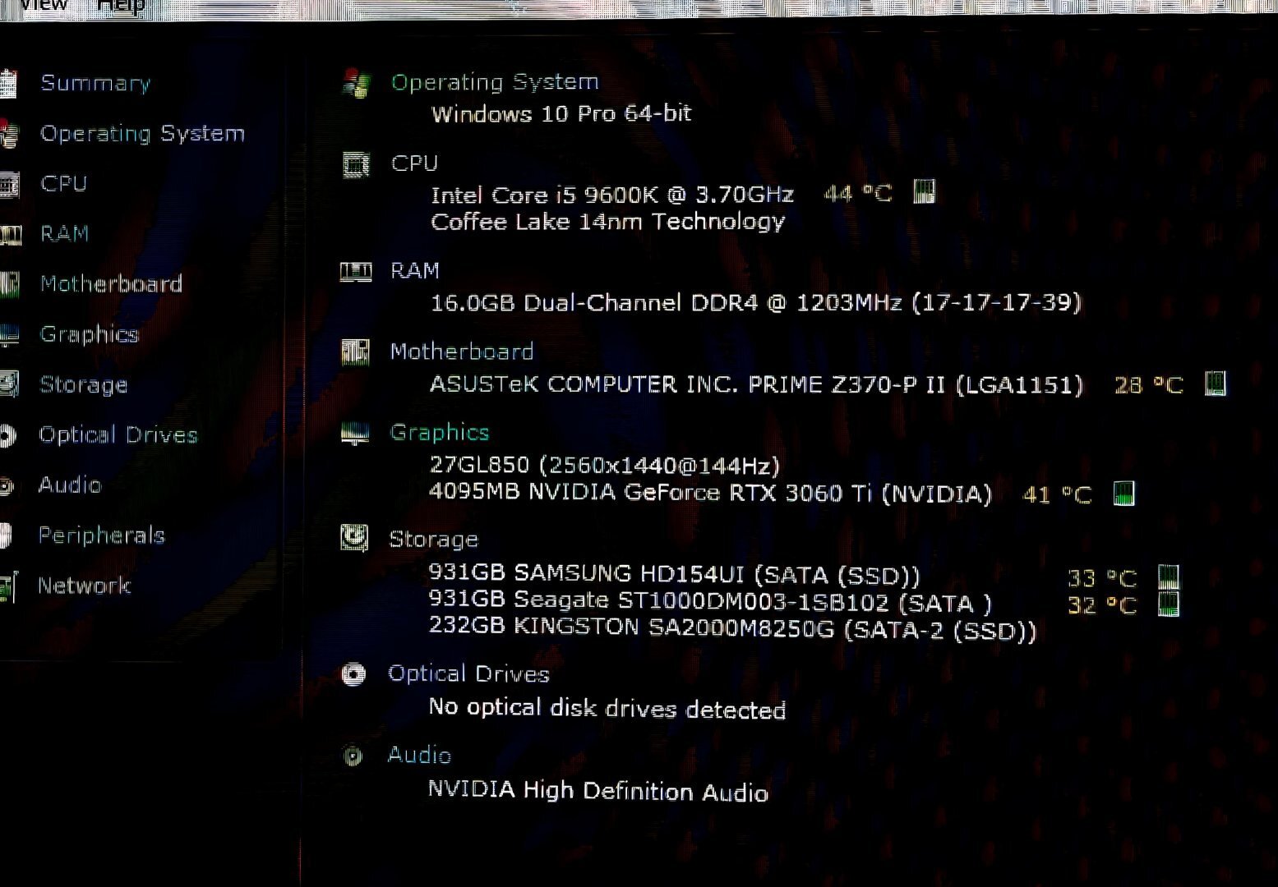Select the ASUSTeK PRIME Z370-P II line
The height and width of the screenshot is (887, 1278).
click(x=757, y=384)
